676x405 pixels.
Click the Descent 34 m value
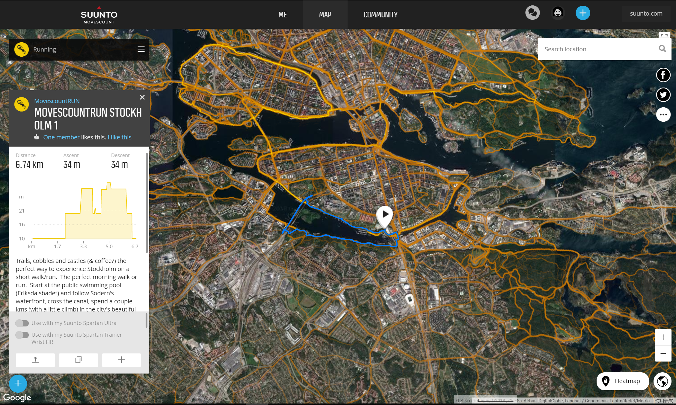click(x=119, y=165)
